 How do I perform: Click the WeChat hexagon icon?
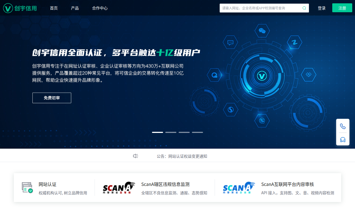[262, 31]
